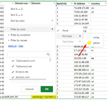Confirm the filter with the OK button

[x=47, y=89]
